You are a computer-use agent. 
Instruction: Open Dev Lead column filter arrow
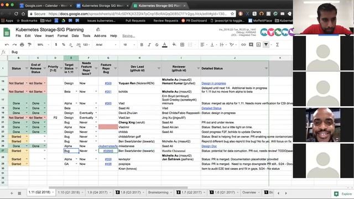pyautogui.click(x=159, y=69)
